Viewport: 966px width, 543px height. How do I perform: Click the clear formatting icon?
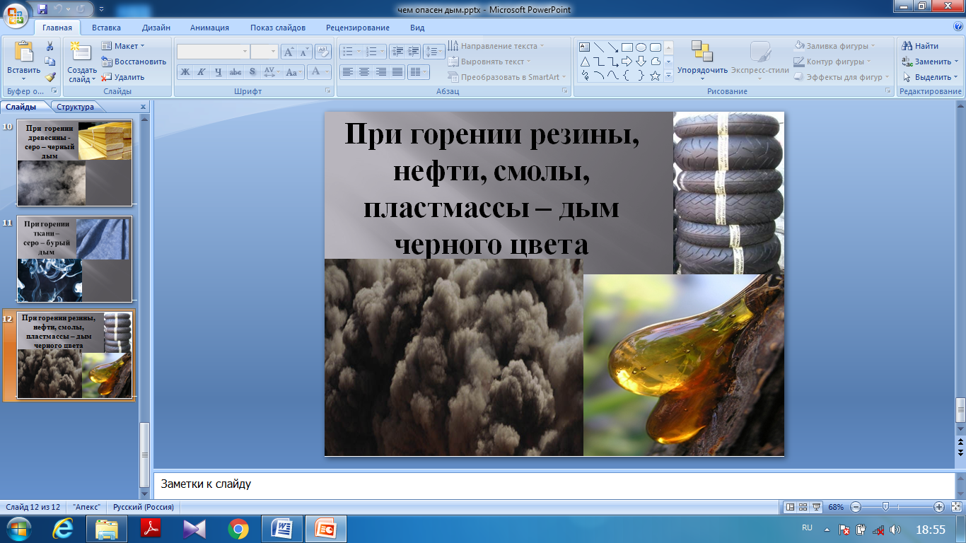[323, 52]
